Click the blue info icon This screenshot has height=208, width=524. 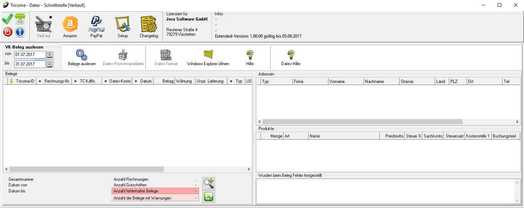click(20, 32)
